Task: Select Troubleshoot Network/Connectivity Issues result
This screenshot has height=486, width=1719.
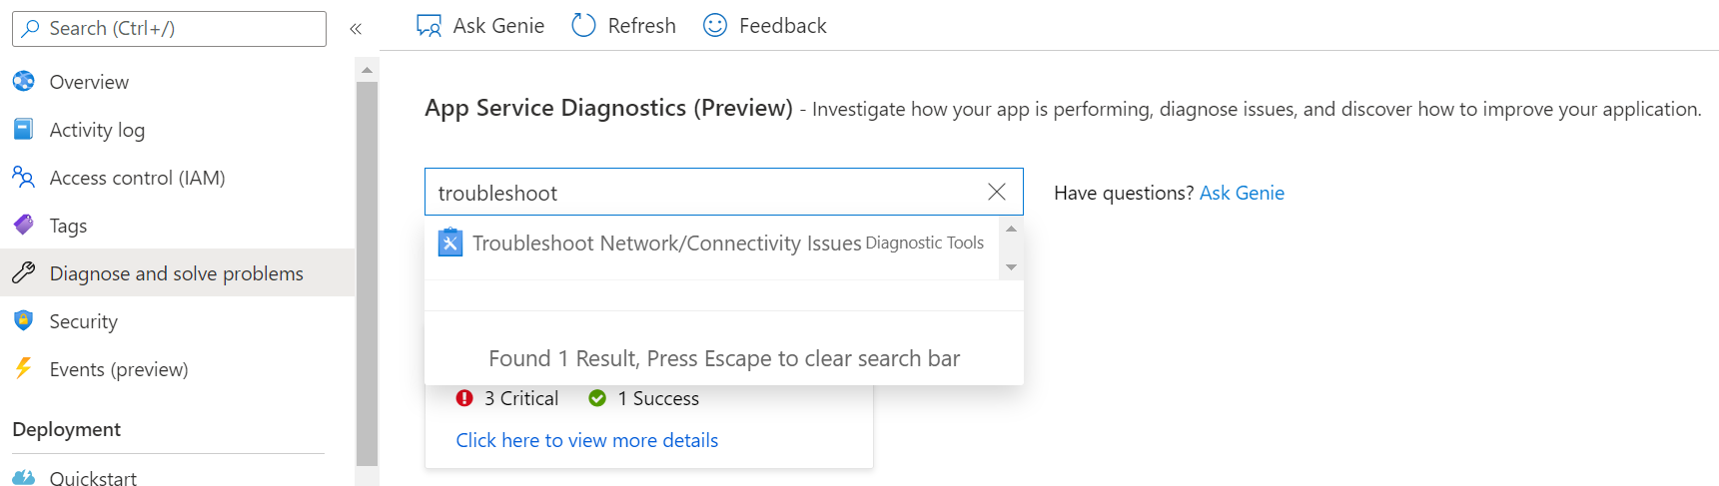Action: point(666,243)
